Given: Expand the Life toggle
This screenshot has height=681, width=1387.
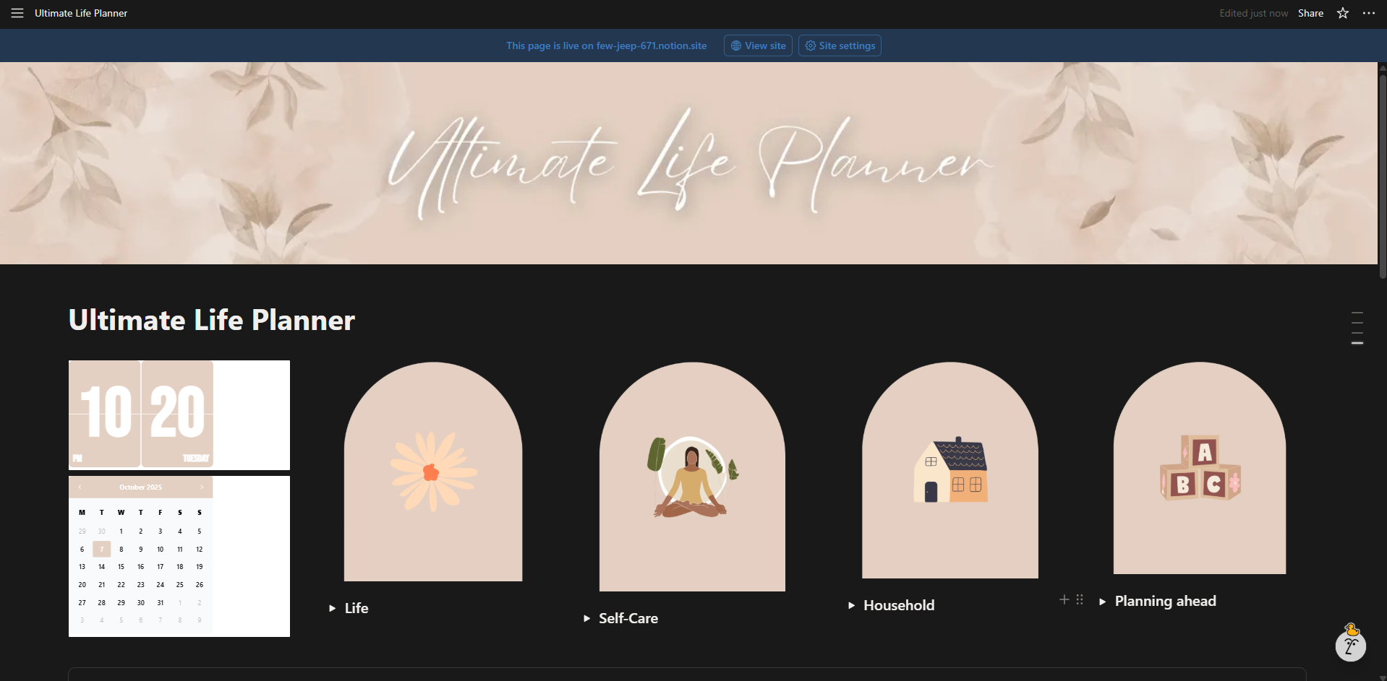Looking at the screenshot, I should point(332,609).
